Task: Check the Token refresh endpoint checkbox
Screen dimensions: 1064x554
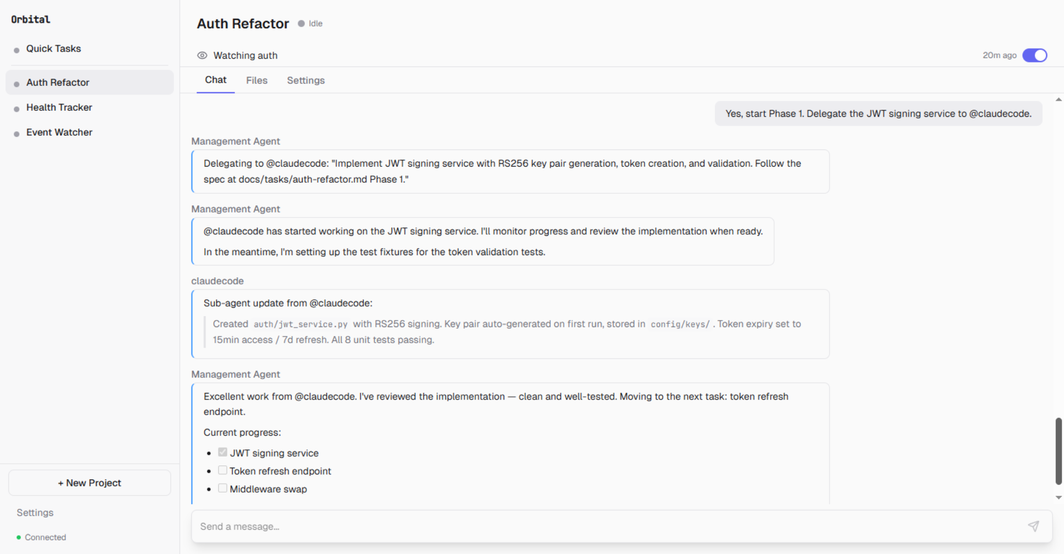Action: 222,470
